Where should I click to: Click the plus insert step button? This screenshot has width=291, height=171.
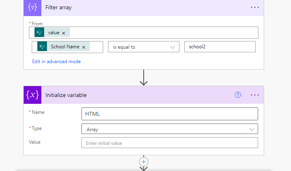(x=144, y=162)
